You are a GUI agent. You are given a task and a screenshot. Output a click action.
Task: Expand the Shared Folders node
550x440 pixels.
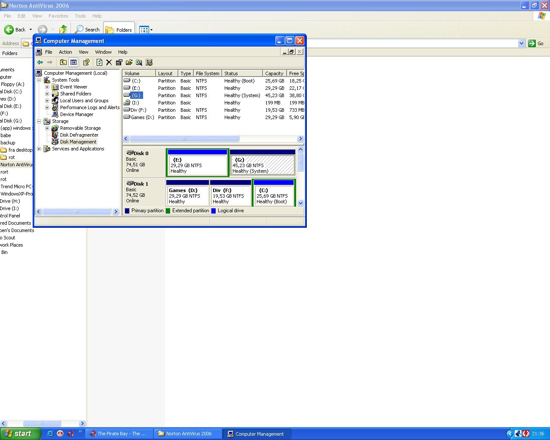click(47, 94)
